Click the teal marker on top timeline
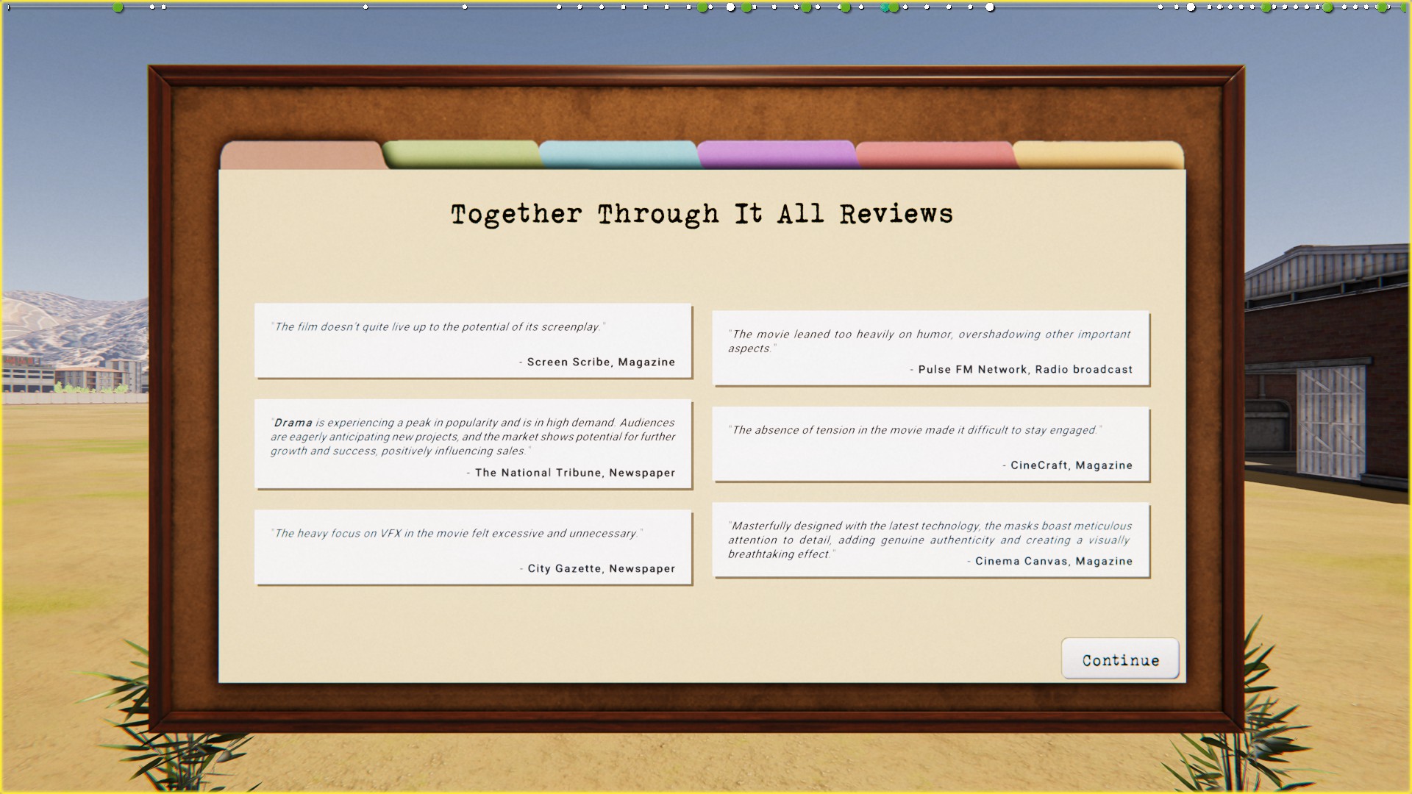Viewport: 1412px width, 794px height. [x=885, y=7]
